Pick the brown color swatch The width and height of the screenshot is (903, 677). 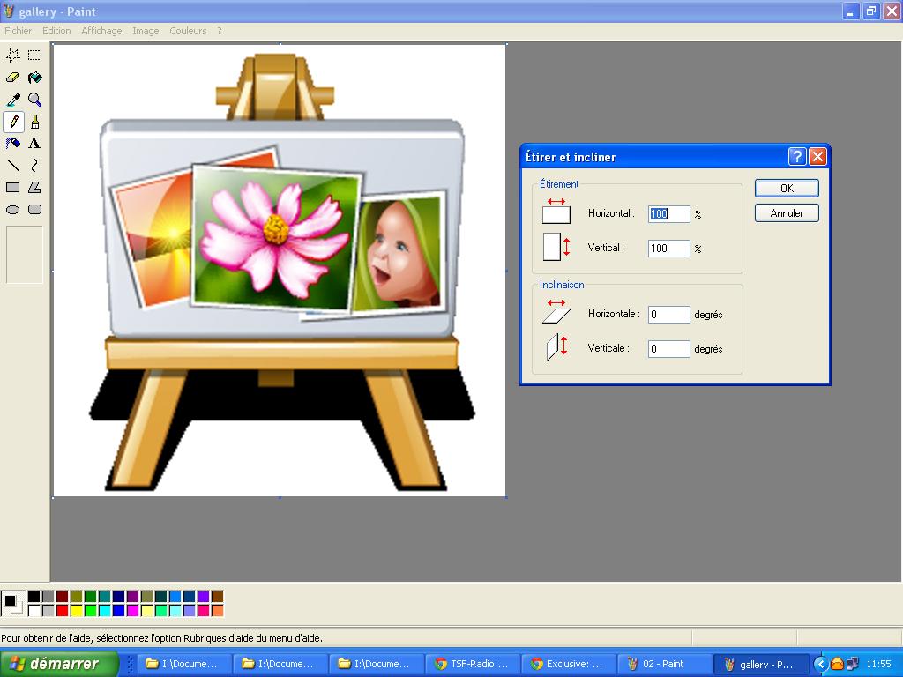pos(217,597)
